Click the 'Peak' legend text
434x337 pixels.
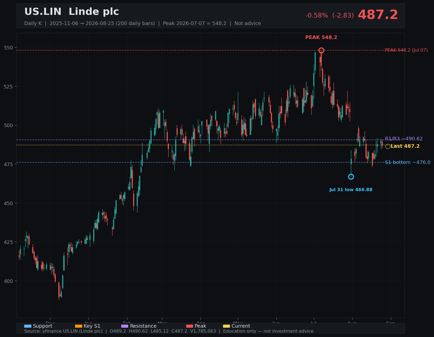point(200,326)
